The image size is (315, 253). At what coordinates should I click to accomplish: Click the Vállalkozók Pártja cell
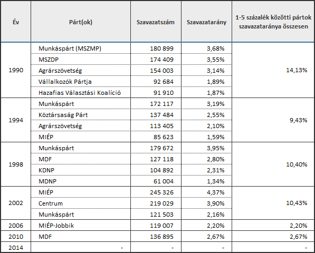coord(81,82)
